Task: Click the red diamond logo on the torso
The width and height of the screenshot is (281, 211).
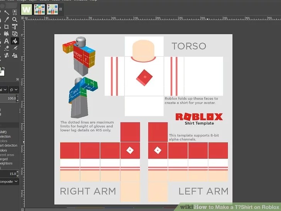Action: pos(144,78)
